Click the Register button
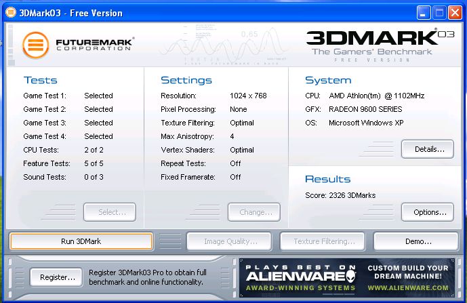Viewport: 467px width, 303px height. click(56, 277)
